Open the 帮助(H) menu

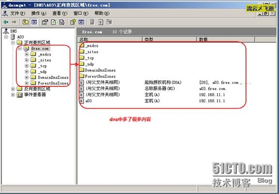(x=102, y=14)
